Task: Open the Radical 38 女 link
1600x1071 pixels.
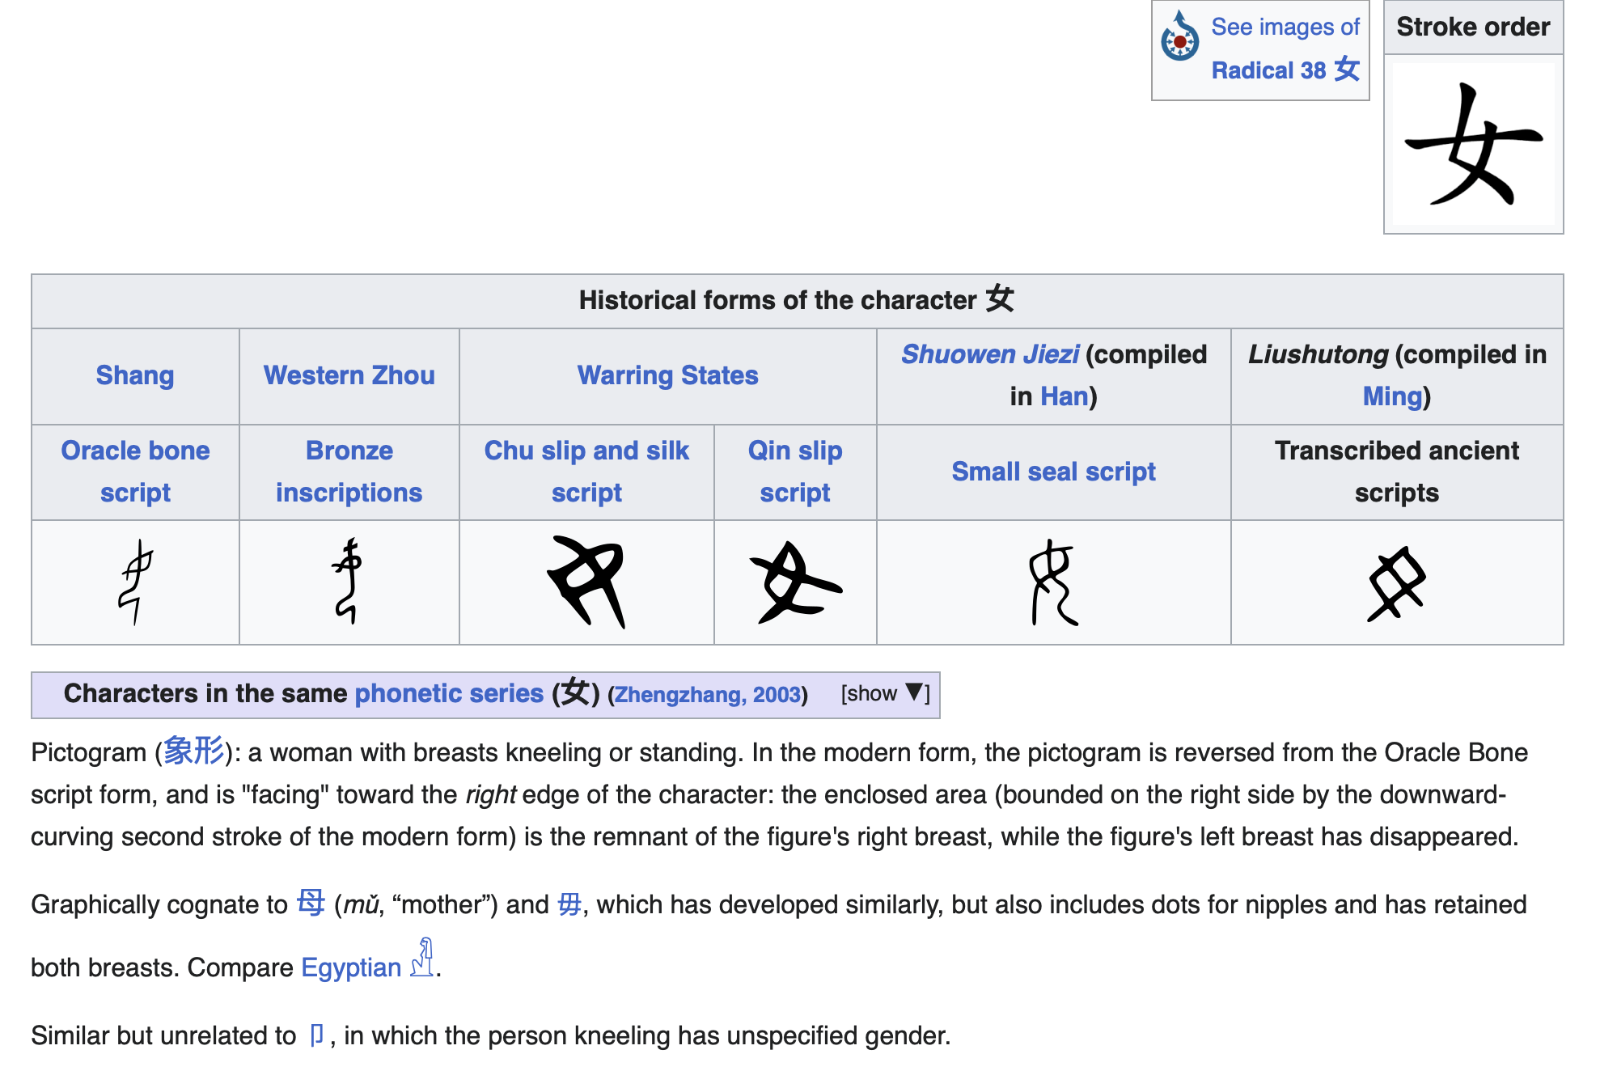Action: pos(1285,70)
